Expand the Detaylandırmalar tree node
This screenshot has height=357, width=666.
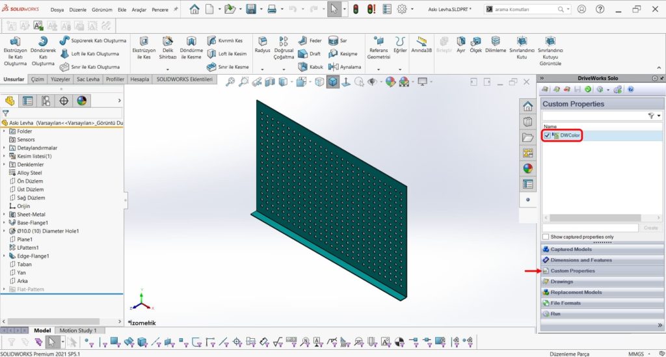coord(5,148)
